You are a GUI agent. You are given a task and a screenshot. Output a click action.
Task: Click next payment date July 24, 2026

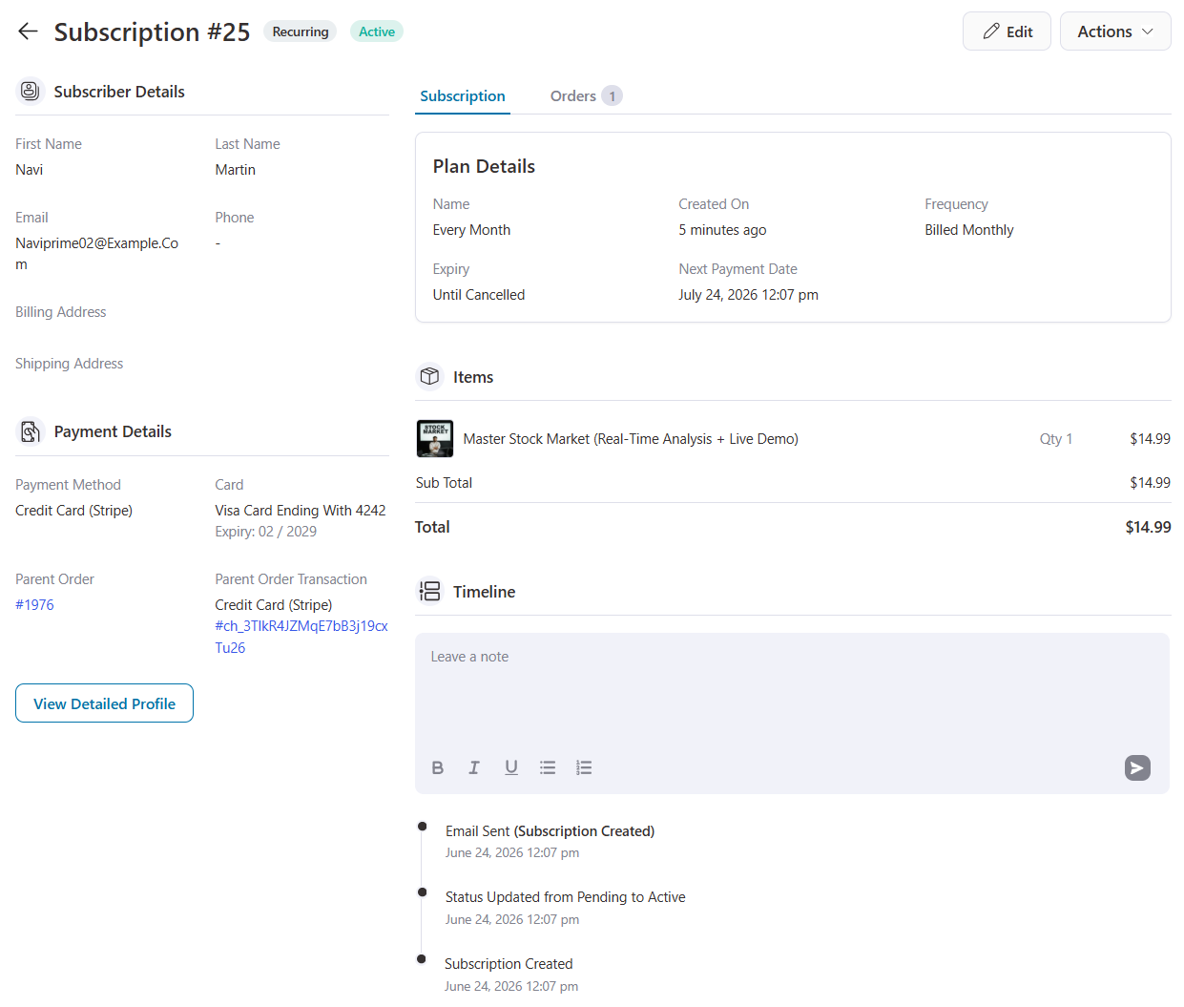(x=749, y=295)
